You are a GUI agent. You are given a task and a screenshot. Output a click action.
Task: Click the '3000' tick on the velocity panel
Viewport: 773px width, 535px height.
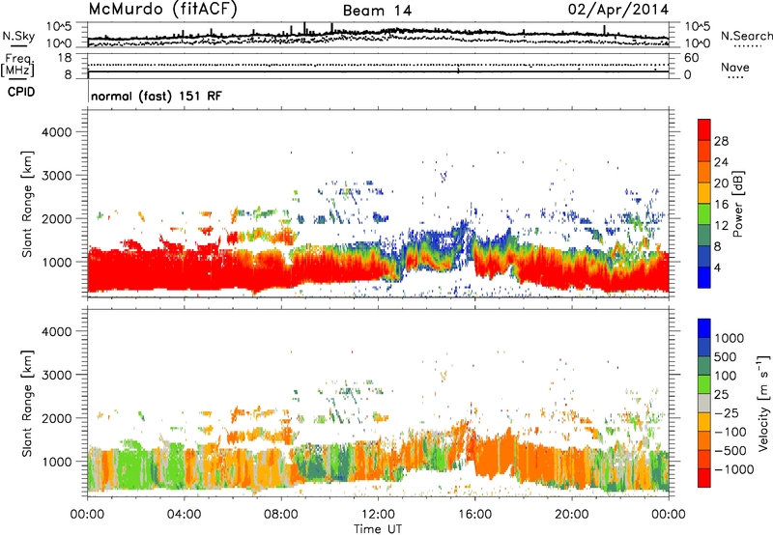click(56, 375)
